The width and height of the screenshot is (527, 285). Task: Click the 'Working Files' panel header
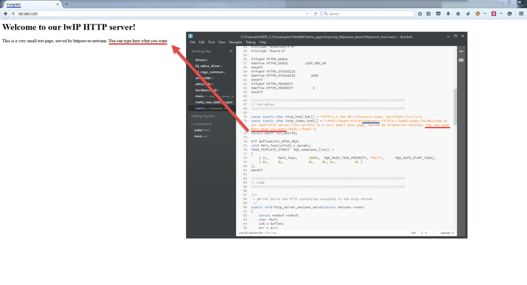(202, 51)
